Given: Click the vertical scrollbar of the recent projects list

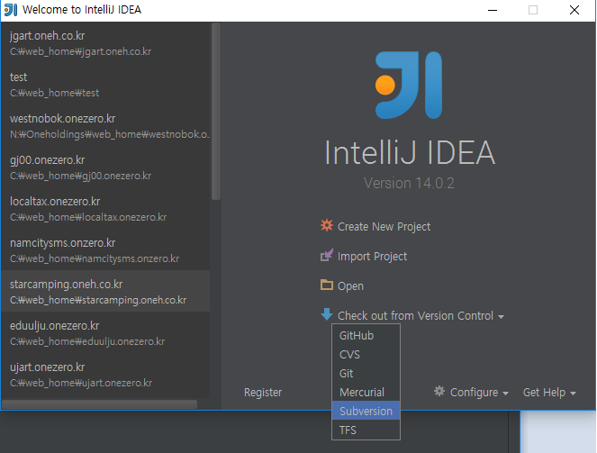Looking at the screenshot, I should 216,111.
